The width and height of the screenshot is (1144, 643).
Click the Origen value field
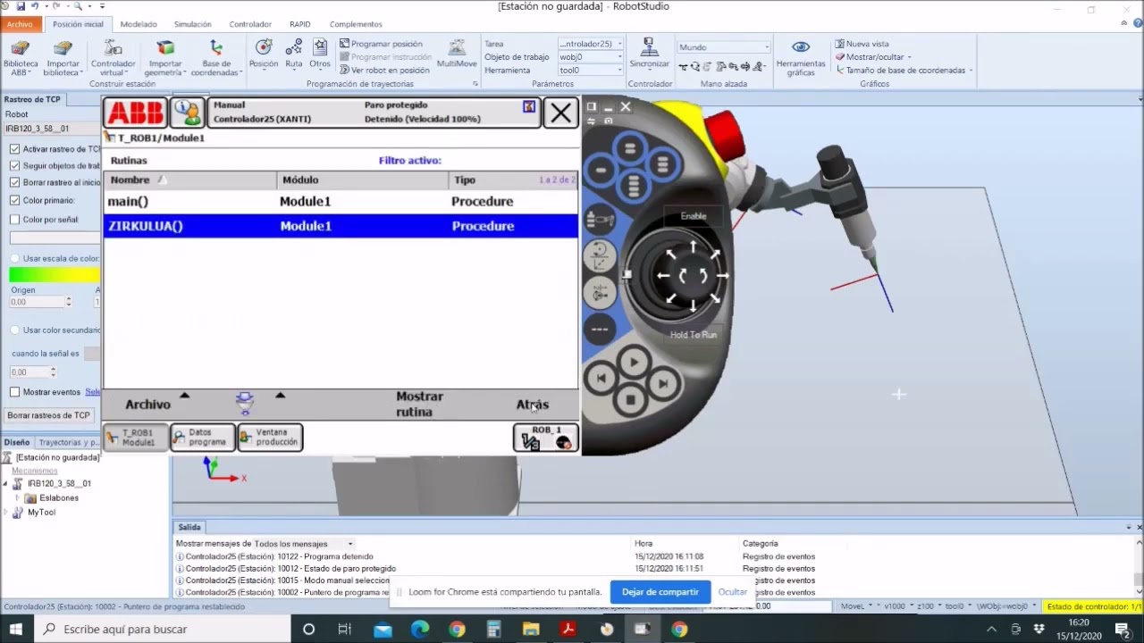[x=39, y=302]
